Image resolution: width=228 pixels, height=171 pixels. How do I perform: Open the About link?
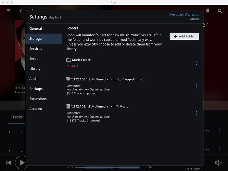(x=194, y=19)
